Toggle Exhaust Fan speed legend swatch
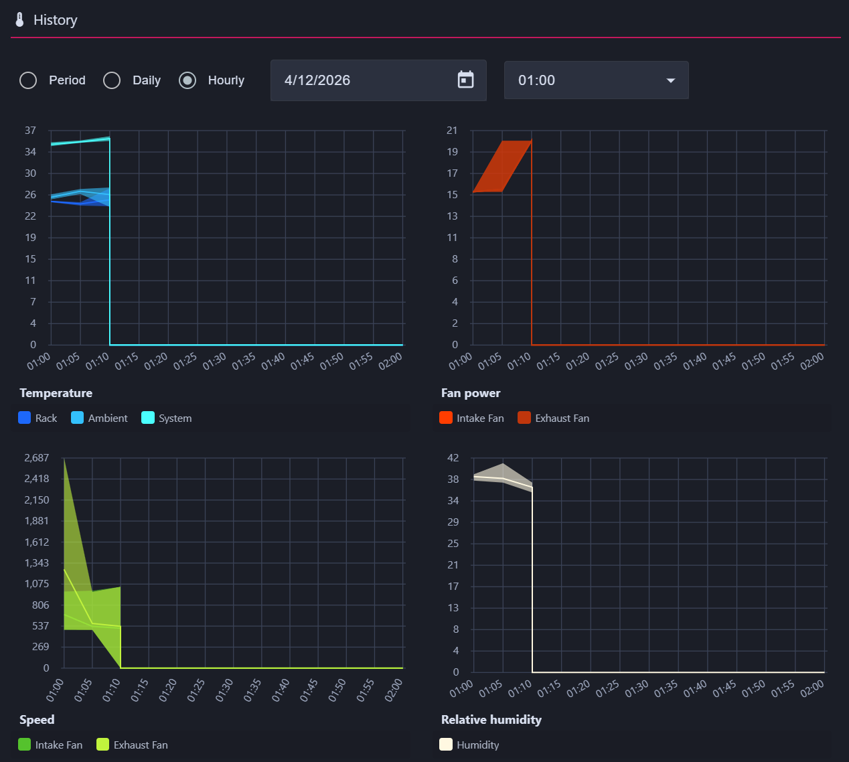The width and height of the screenshot is (849, 762). point(103,745)
